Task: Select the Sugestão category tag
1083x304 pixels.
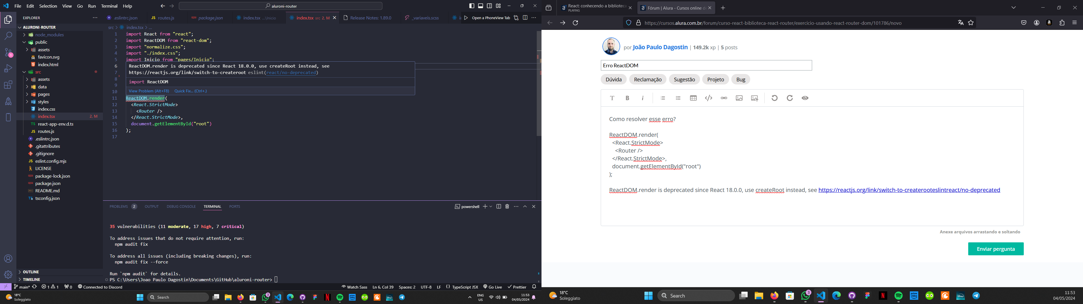Action: [684, 79]
